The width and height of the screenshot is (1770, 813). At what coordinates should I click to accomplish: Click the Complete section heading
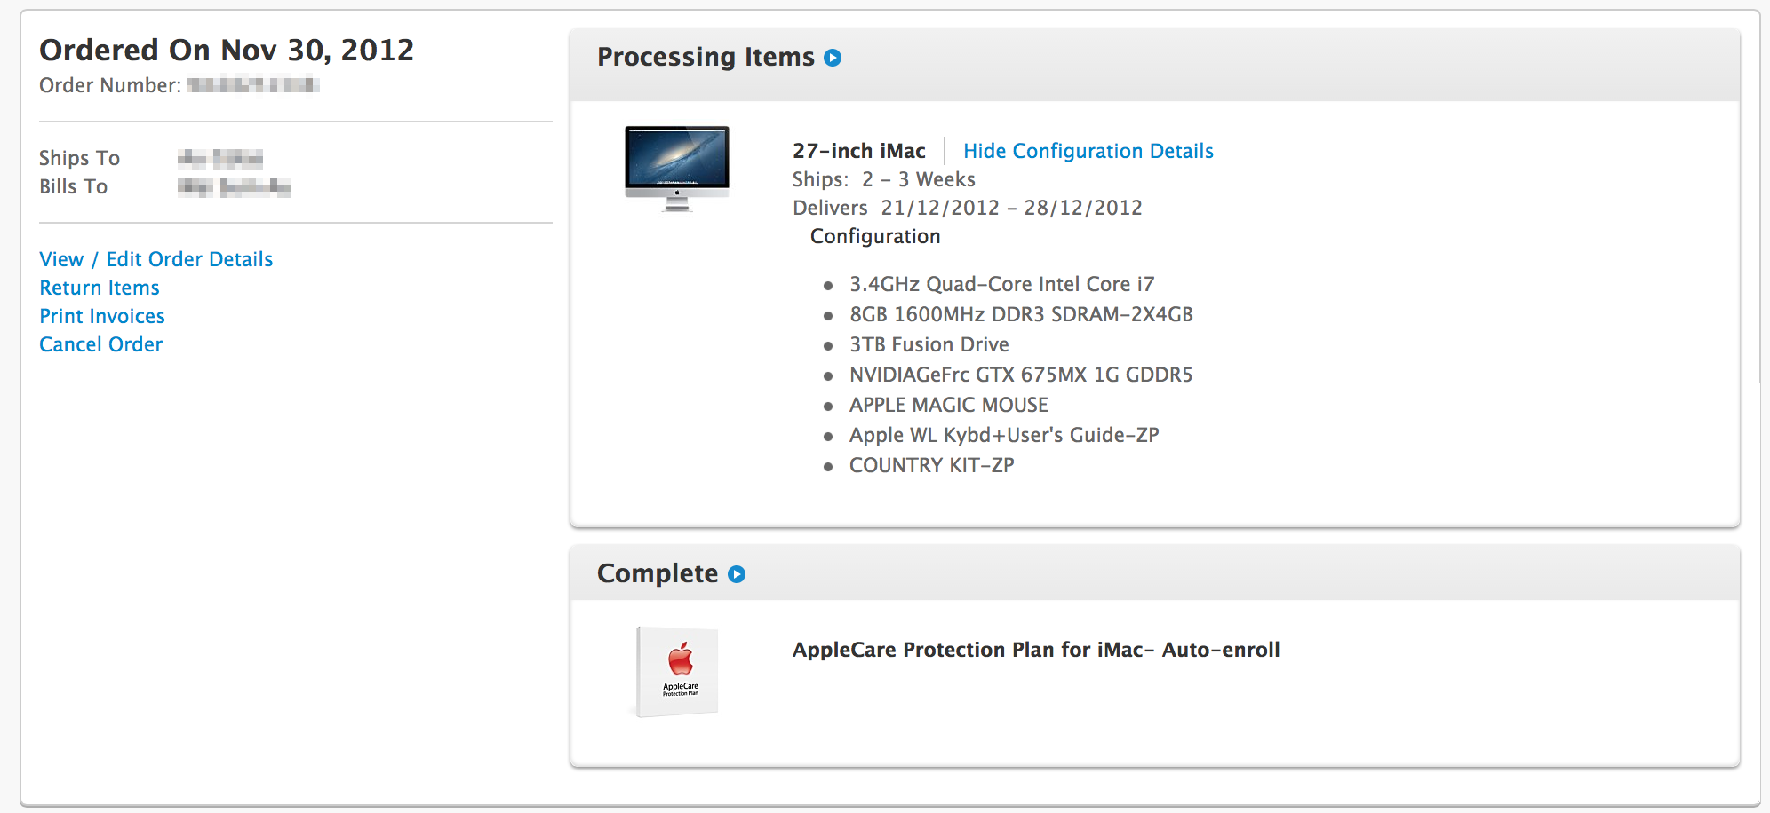tap(658, 573)
